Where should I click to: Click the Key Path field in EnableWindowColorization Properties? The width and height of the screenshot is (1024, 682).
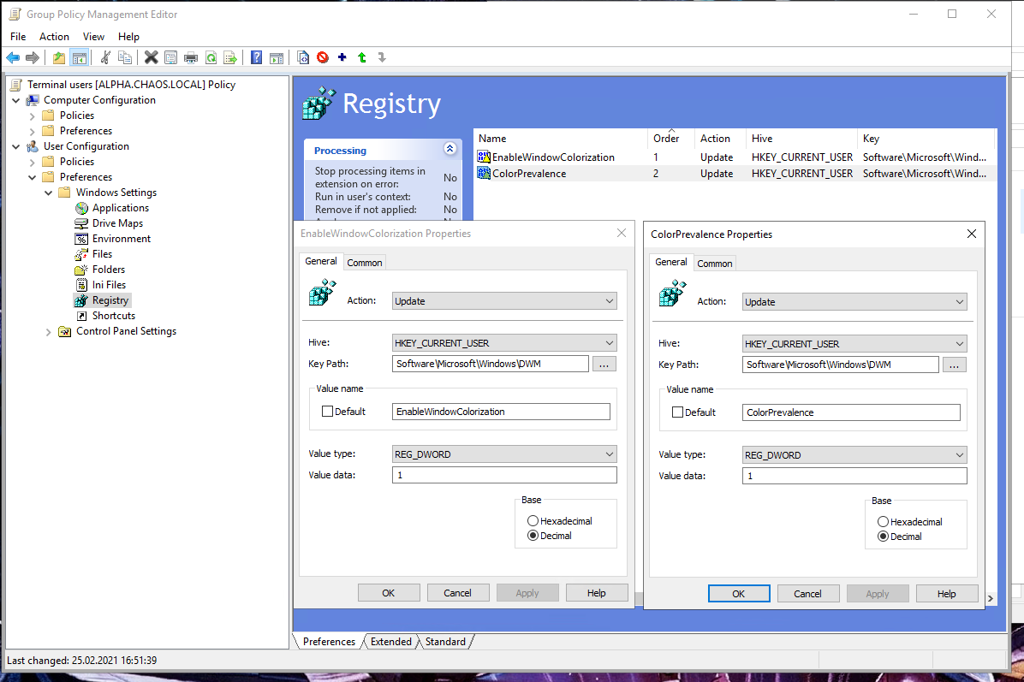(x=491, y=364)
